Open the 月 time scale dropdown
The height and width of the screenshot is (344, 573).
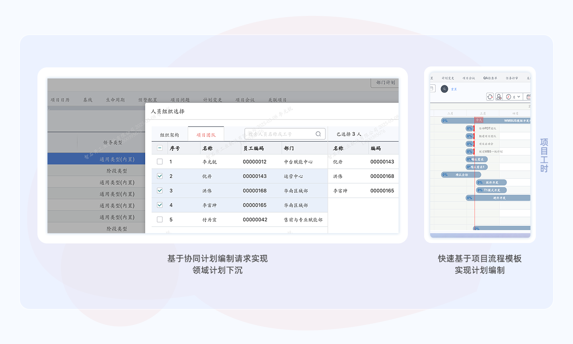516,97
